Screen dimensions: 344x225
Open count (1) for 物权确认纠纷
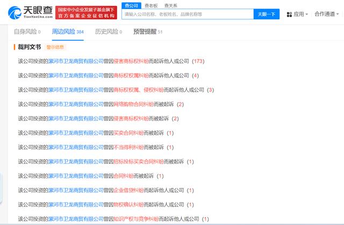[190, 205]
